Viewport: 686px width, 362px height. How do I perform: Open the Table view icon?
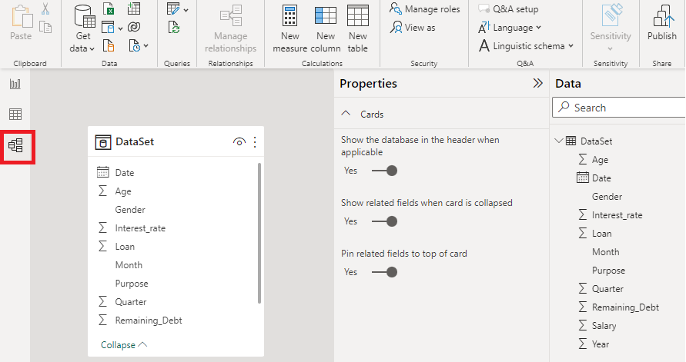pos(15,115)
